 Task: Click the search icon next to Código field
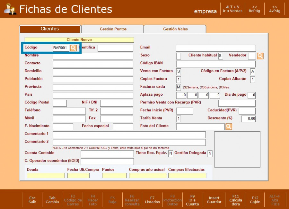point(73,48)
